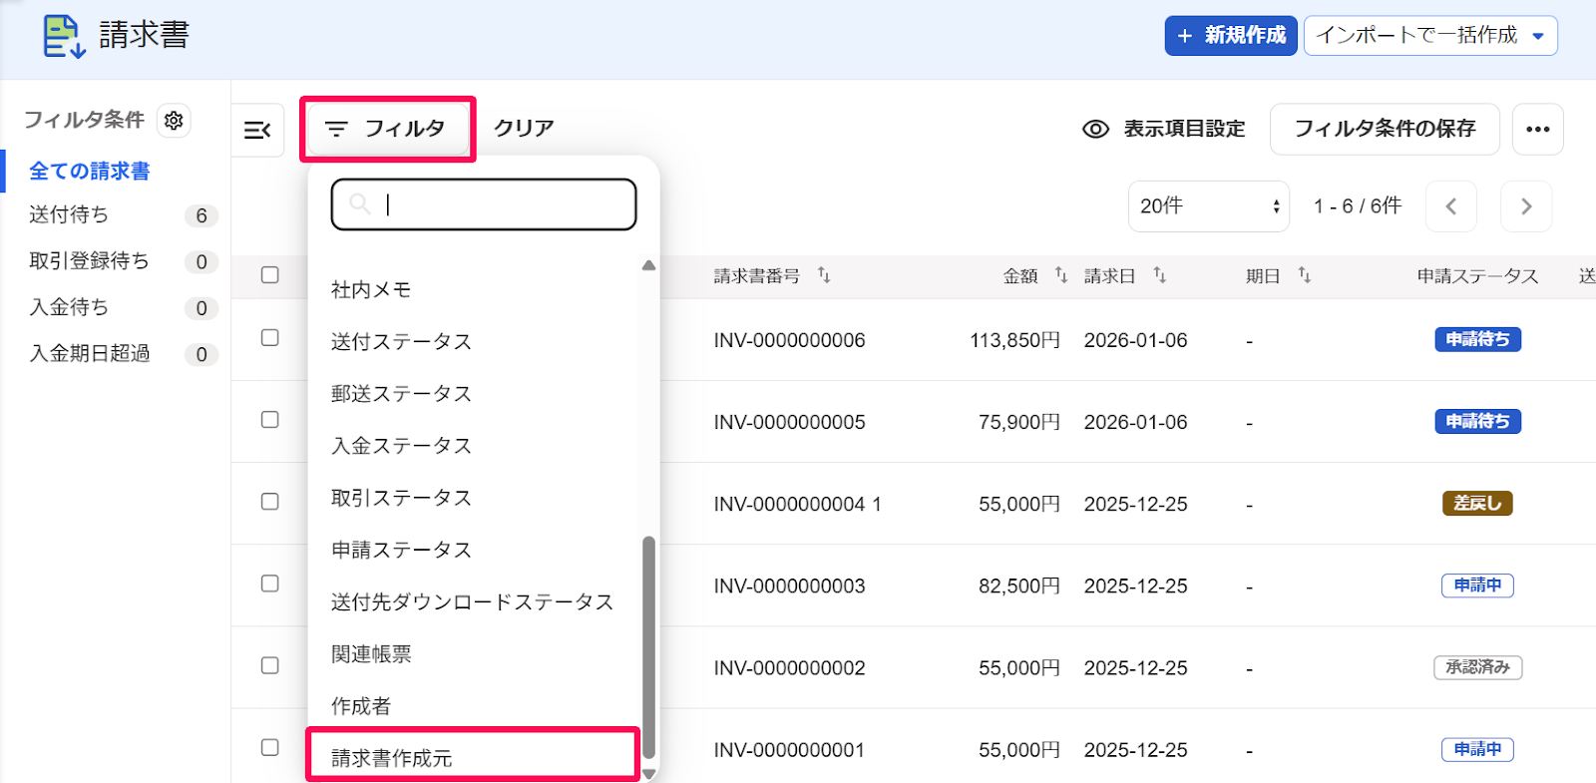Go to the next page arrow
The width and height of the screenshot is (1596, 783).
[1526, 206]
